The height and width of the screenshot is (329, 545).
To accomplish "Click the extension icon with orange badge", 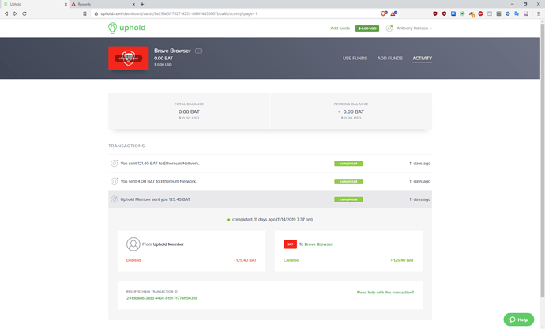I will tap(472, 14).
